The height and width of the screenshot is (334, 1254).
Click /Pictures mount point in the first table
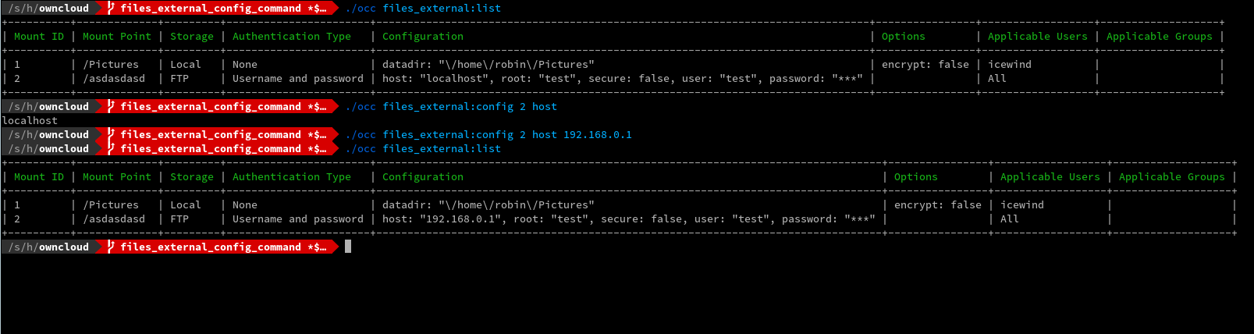click(111, 64)
